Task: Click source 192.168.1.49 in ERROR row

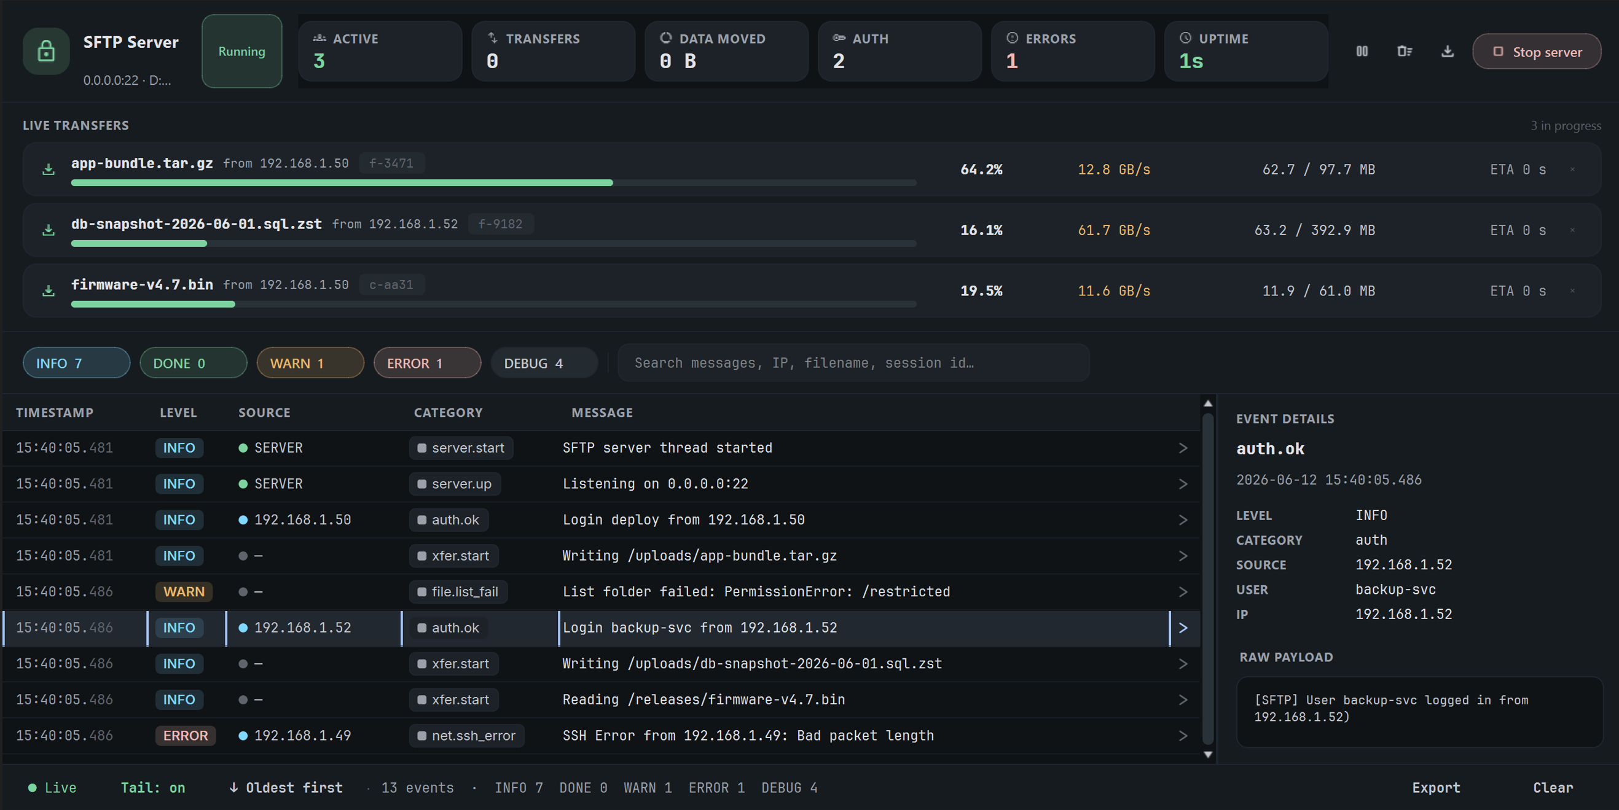Action: (x=302, y=736)
